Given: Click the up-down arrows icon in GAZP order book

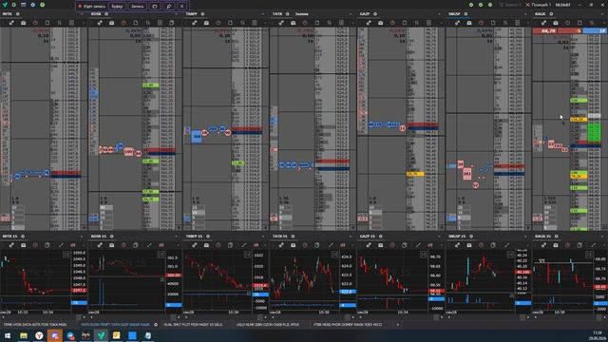Looking at the screenshot, I should 416,23.
